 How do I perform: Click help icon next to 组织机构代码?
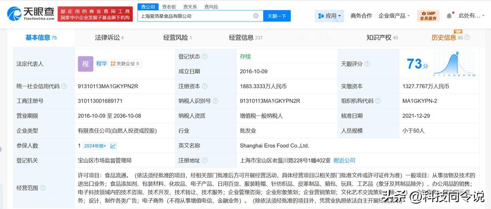tap(378, 101)
